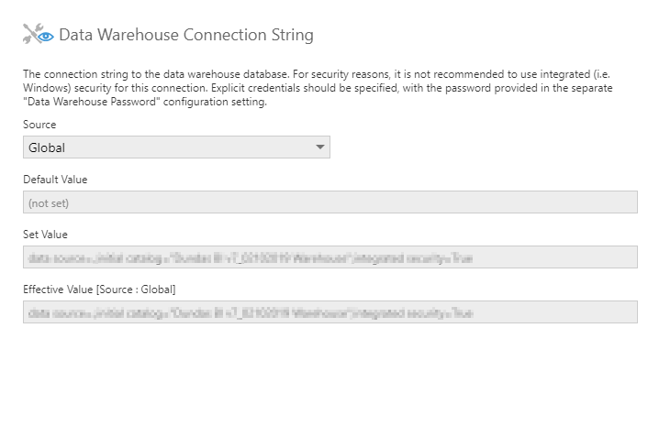Click the "Global" text in Source box
This screenshot has height=448, width=659.
(x=47, y=148)
